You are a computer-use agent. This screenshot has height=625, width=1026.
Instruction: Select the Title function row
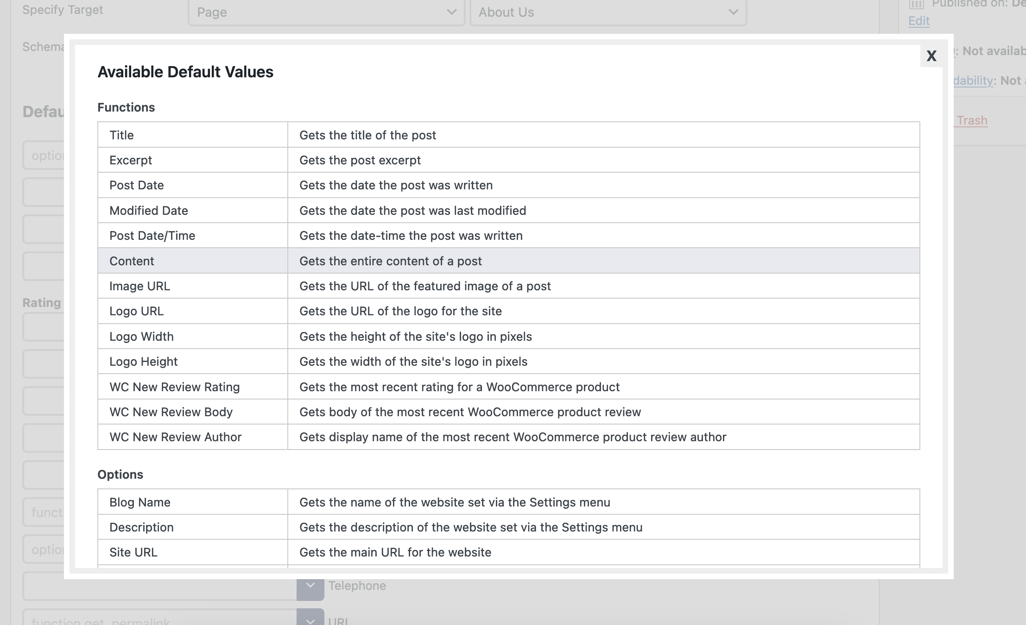pyautogui.click(x=508, y=135)
